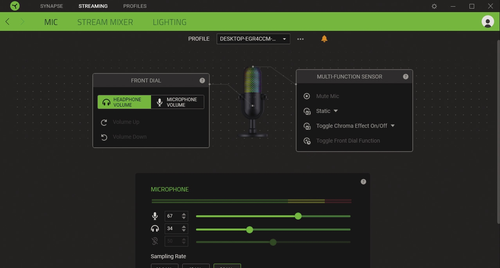Click the orange notification bell
This screenshot has height=268, width=500.
(x=324, y=39)
